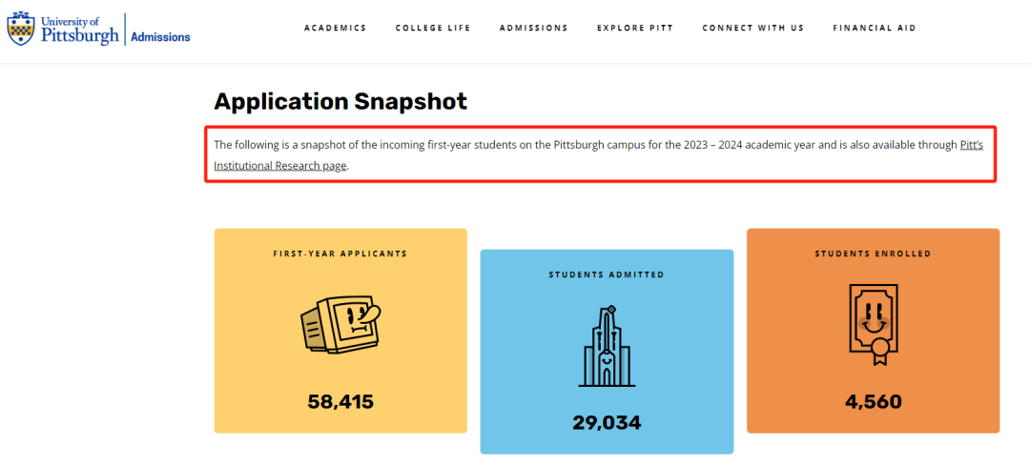
Task: Navigate to Financial Aid
Action: [874, 29]
